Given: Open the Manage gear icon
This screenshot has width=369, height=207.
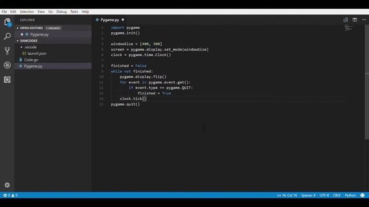Looking at the screenshot, I should (x=7, y=185).
